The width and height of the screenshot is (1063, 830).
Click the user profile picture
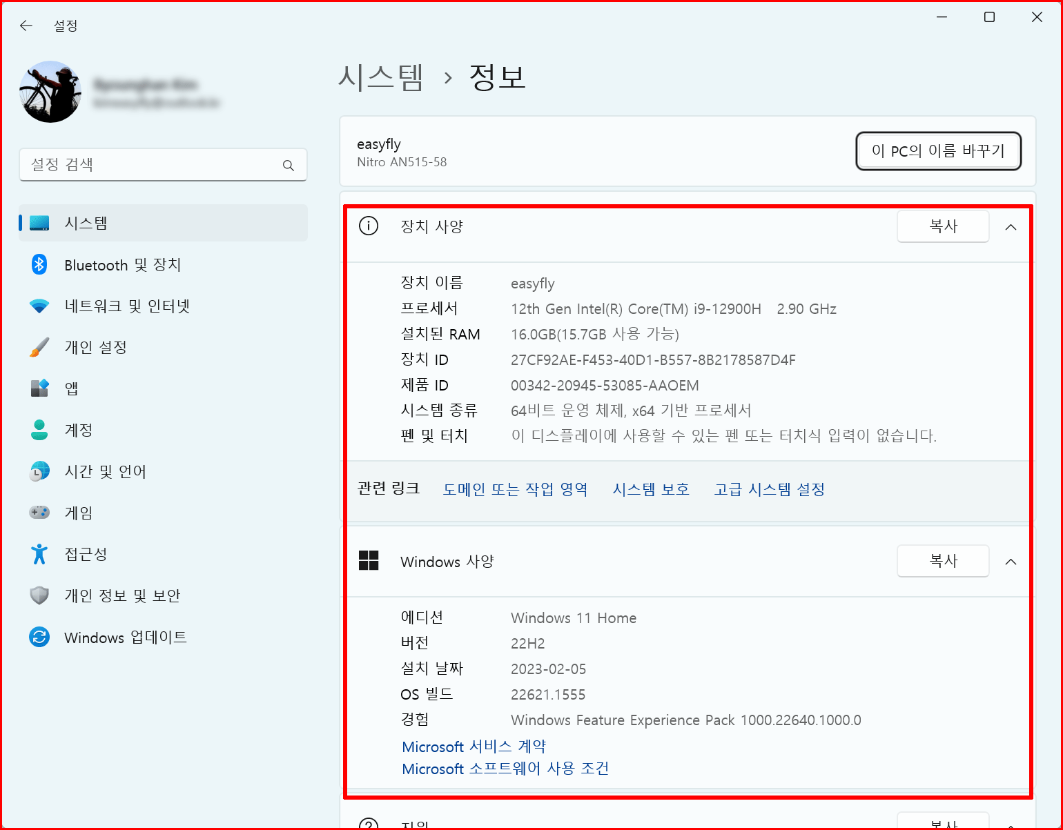point(50,92)
